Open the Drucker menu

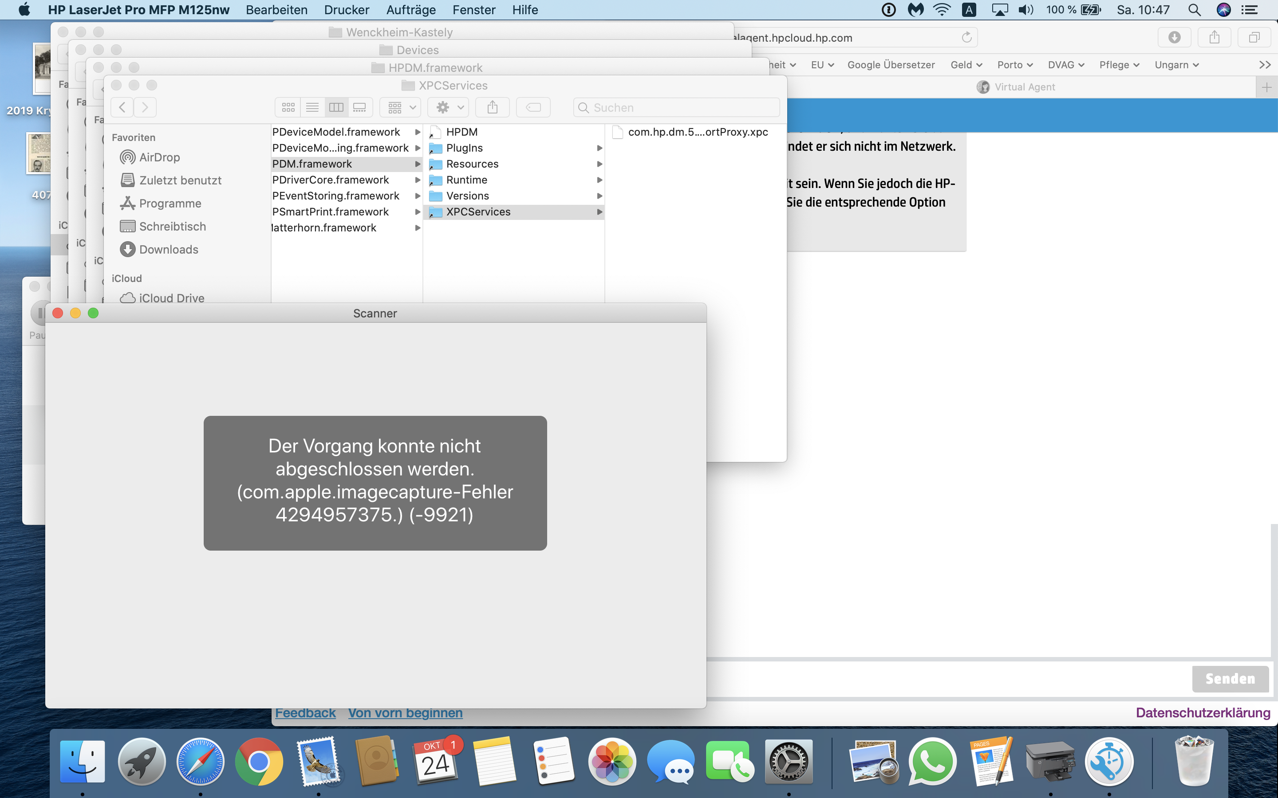[x=347, y=10]
